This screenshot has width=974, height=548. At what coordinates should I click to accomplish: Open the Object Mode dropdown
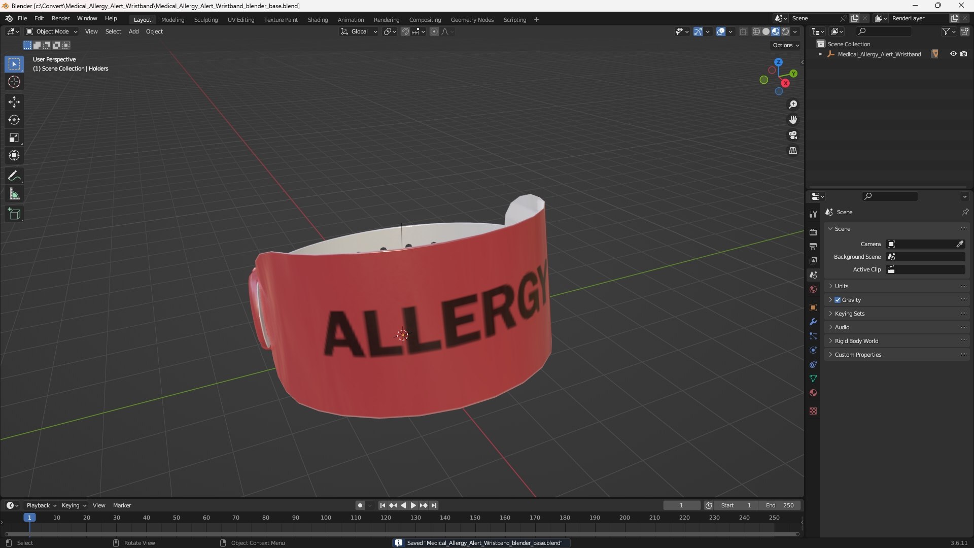(x=52, y=31)
